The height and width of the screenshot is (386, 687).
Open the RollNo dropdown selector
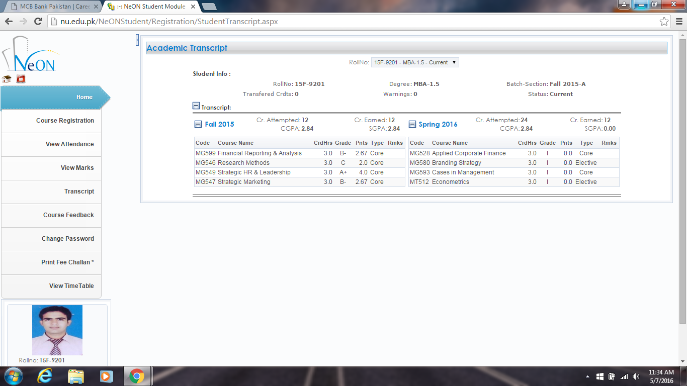pyautogui.click(x=415, y=62)
